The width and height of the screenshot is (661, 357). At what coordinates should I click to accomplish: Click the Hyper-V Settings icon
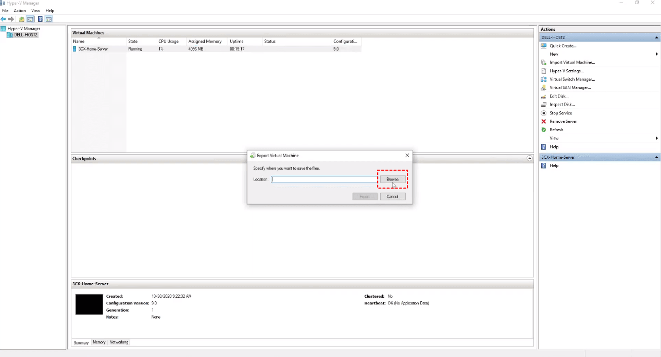(x=544, y=71)
